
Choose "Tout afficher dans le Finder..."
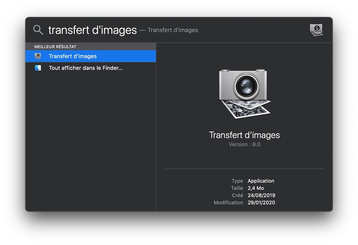pos(86,68)
